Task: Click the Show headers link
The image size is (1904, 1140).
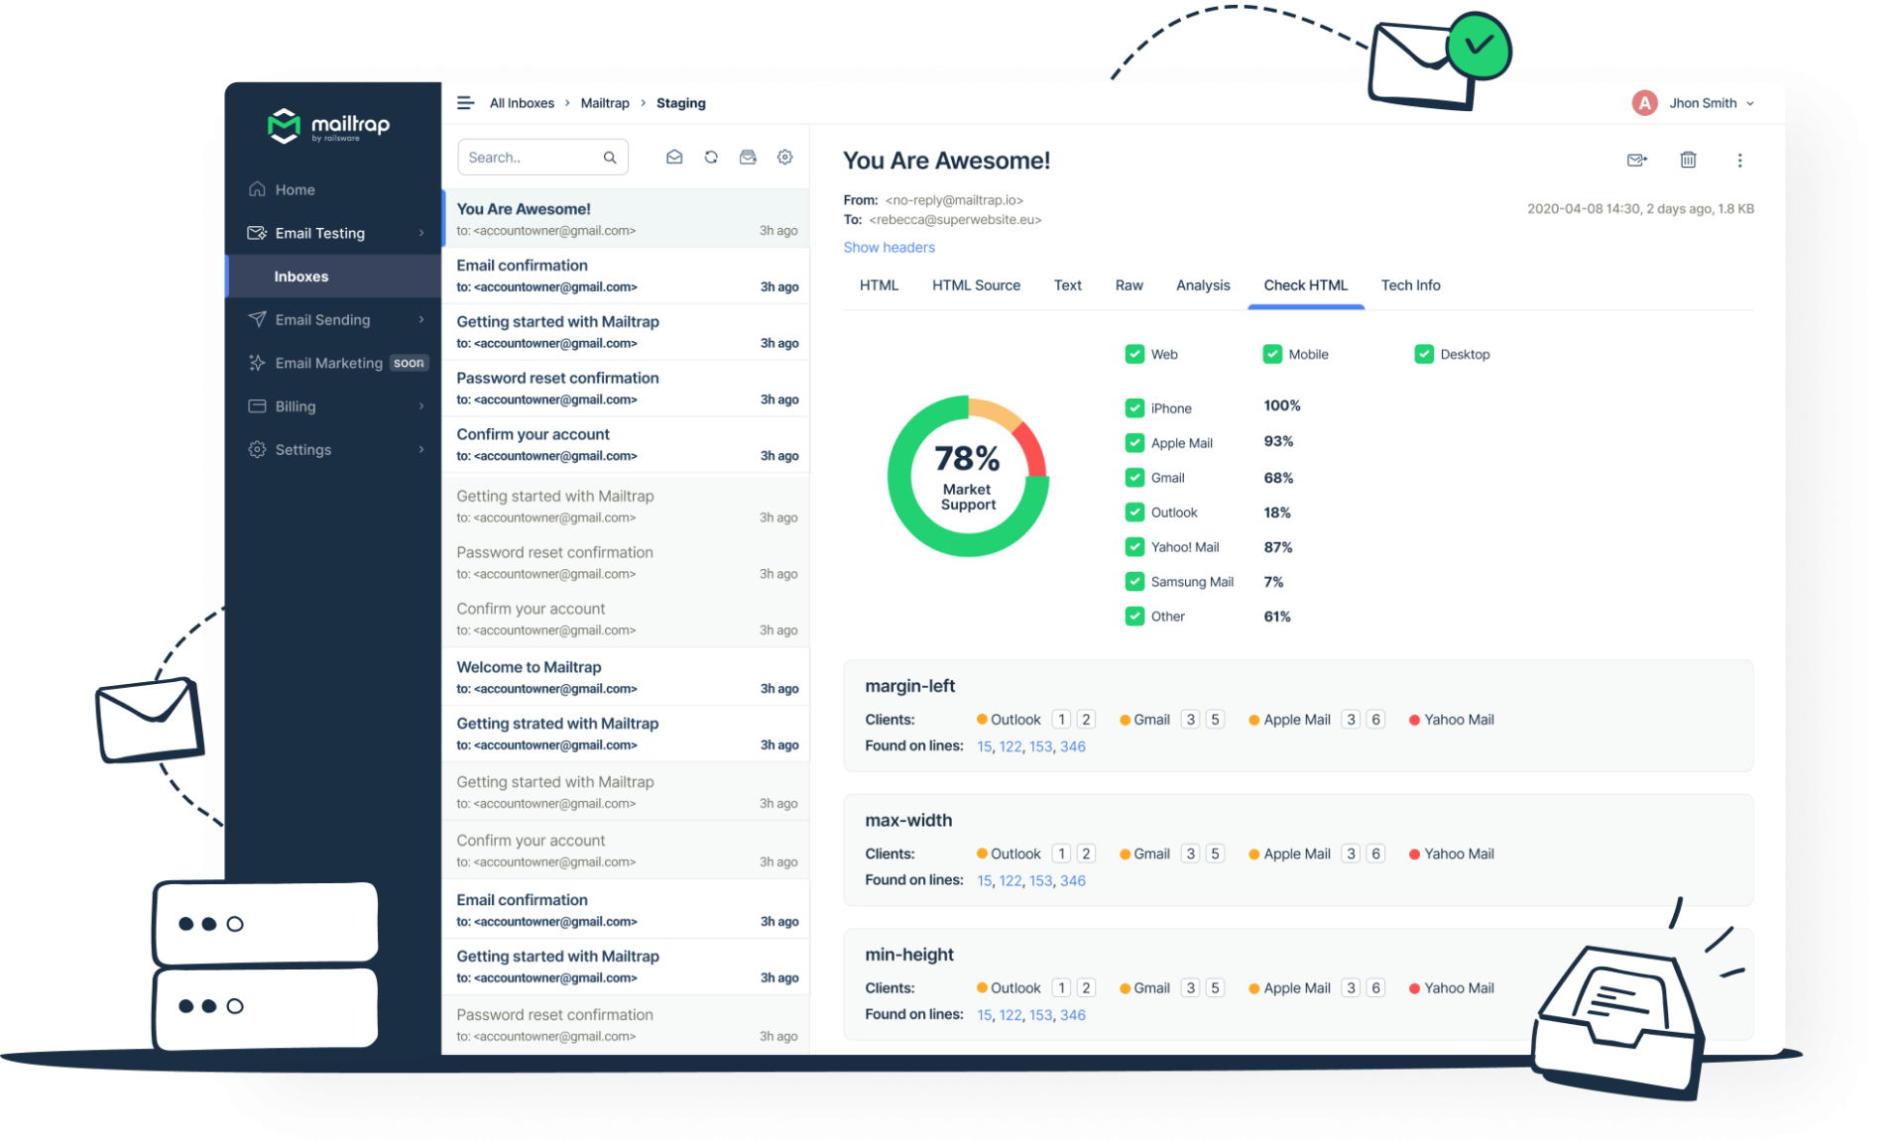Action: tap(889, 247)
